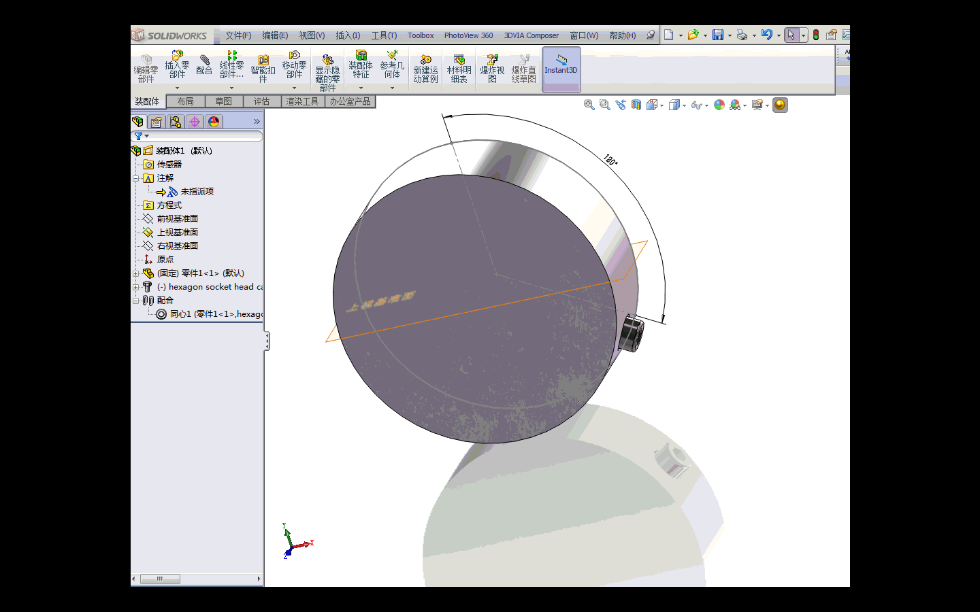Click the Previous View icon
Viewport: 980px width, 612px height.
[620, 105]
